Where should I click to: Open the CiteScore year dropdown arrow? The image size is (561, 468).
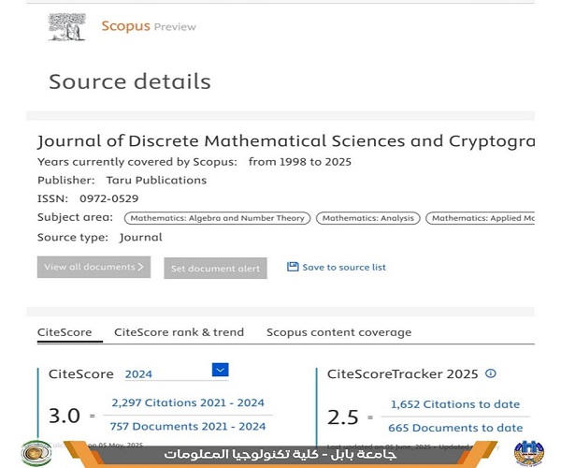coord(220,370)
